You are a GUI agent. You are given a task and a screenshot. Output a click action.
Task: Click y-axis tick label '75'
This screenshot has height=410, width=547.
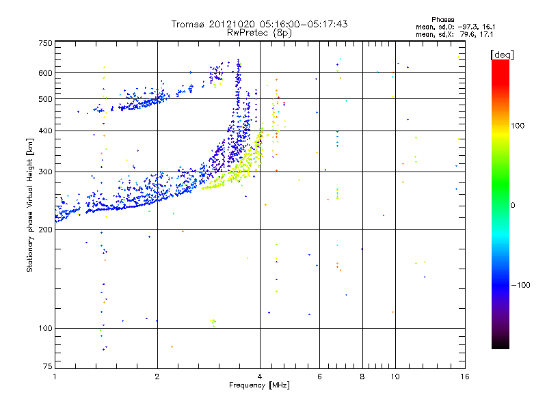48,366
